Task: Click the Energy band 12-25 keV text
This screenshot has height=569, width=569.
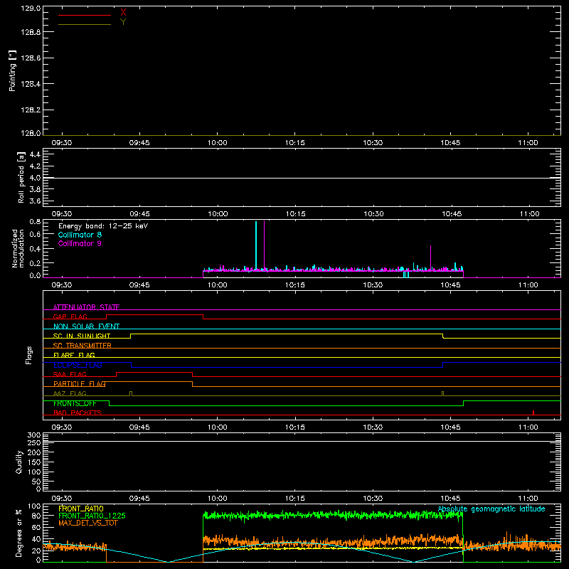Action: tap(103, 226)
